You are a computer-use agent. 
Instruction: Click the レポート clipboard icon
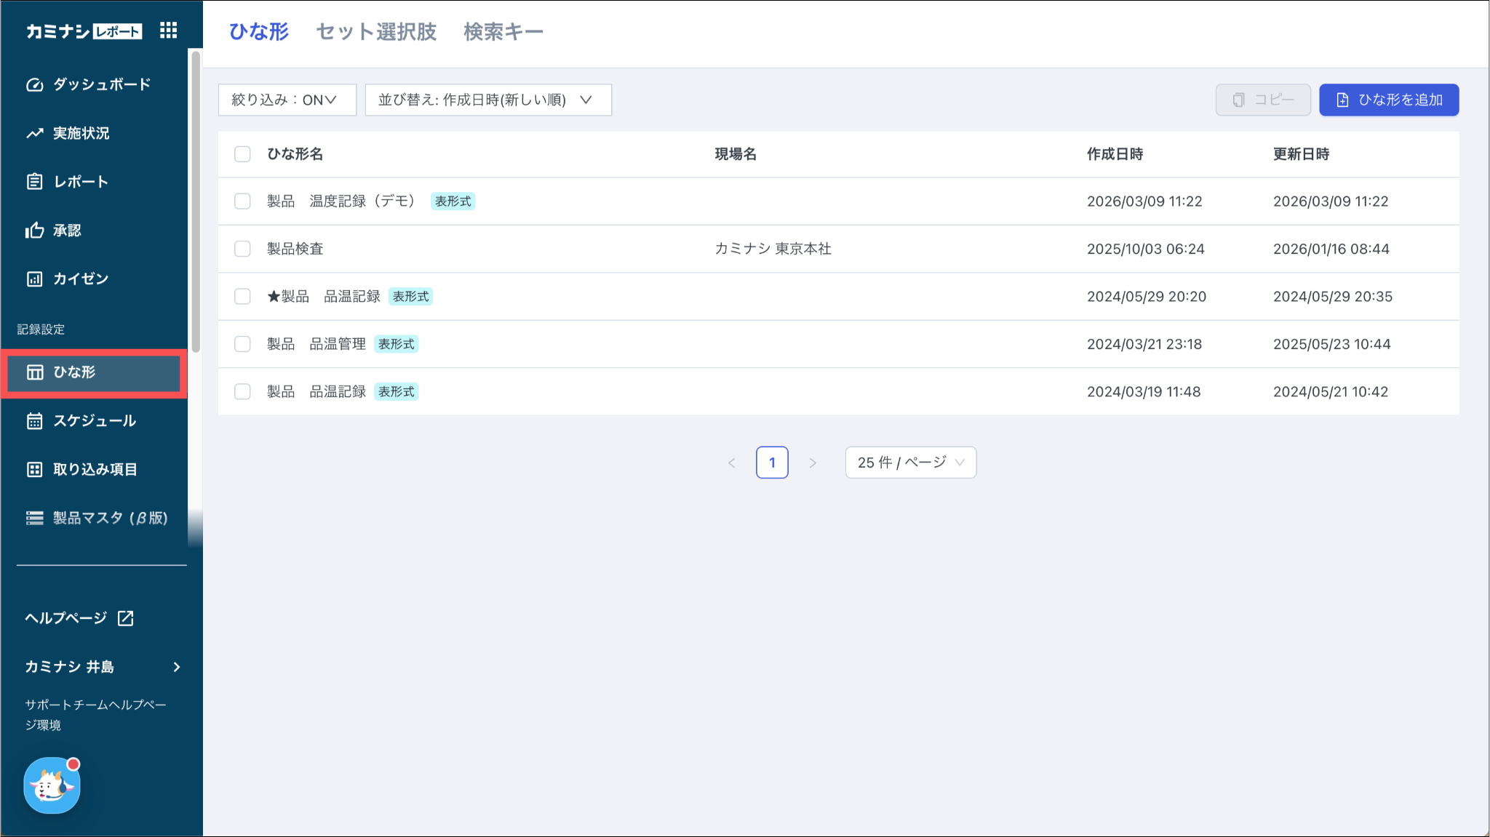point(35,182)
